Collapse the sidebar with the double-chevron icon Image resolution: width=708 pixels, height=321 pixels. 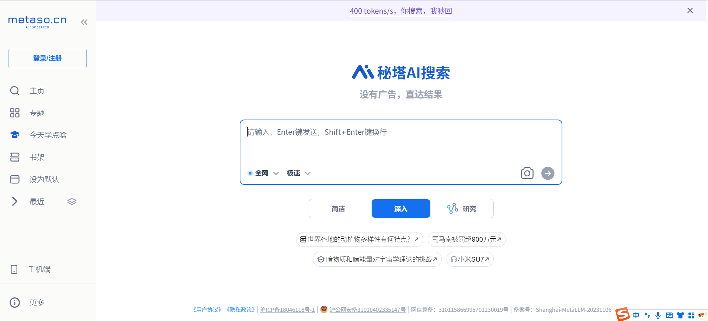pos(84,22)
